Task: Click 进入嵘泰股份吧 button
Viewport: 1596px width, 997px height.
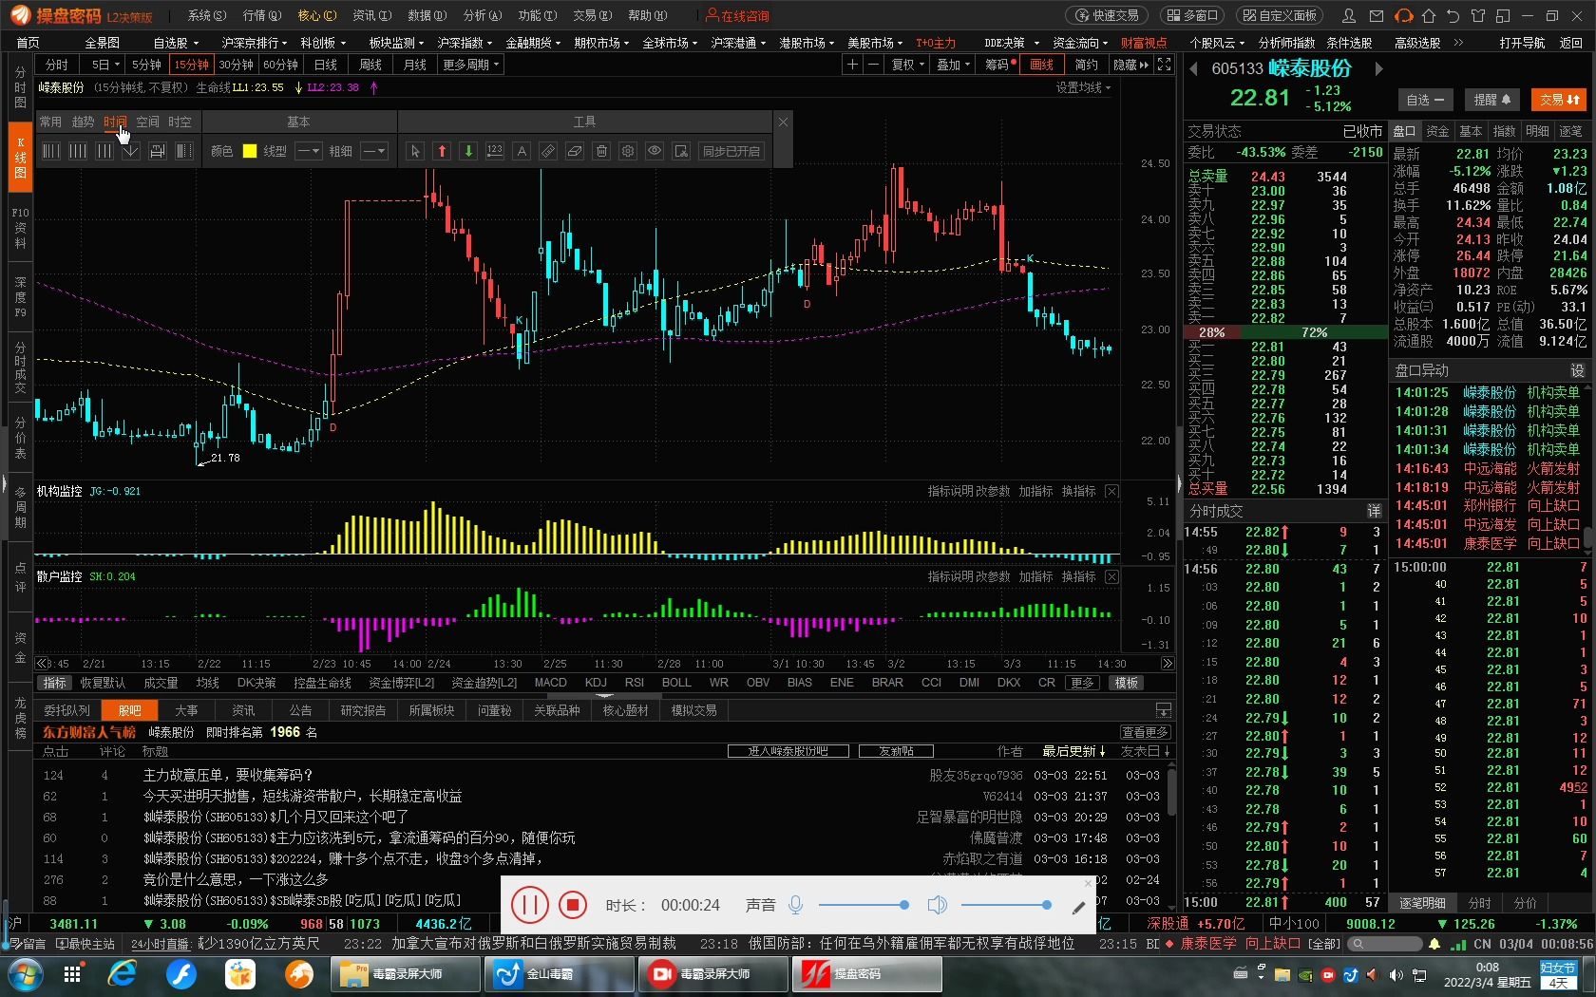Action: pyautogui.click(x=788, y=751)
